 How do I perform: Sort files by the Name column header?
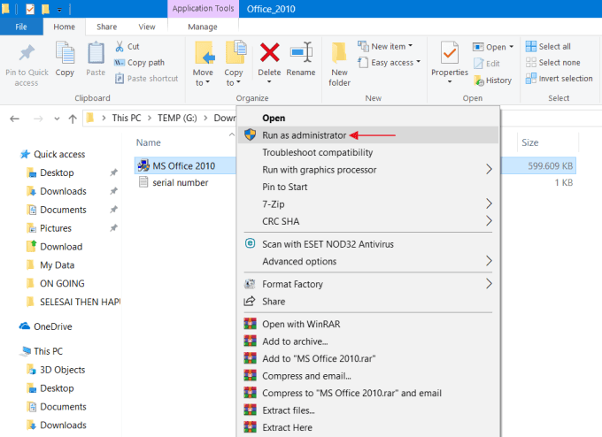[148, 142]
